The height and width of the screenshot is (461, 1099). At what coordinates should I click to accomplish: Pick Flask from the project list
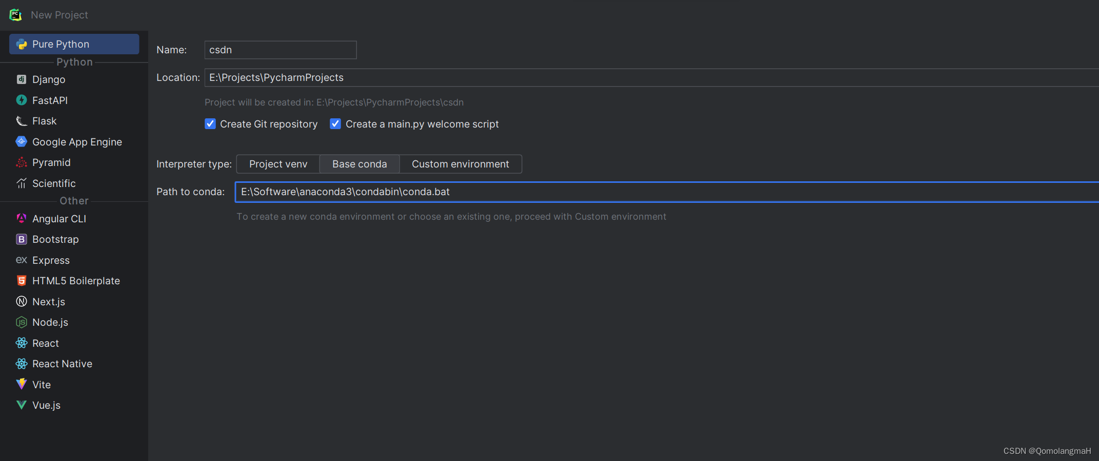point(44,121)
